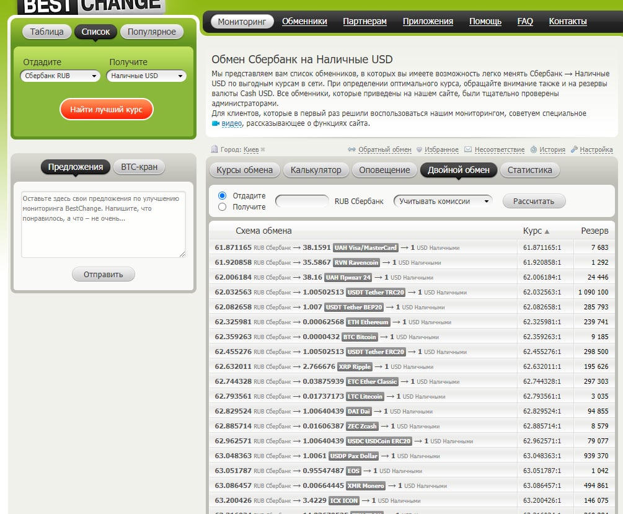Click the USDT Tether TRC20 row
Screen dimensions: 623x514
(412, 292)
